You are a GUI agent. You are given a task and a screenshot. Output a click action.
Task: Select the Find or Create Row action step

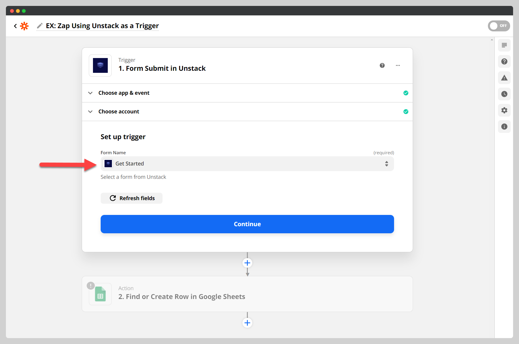[181, 296]
